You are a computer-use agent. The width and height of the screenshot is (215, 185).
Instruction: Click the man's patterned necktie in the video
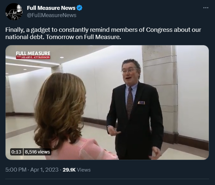pos(130,102)
